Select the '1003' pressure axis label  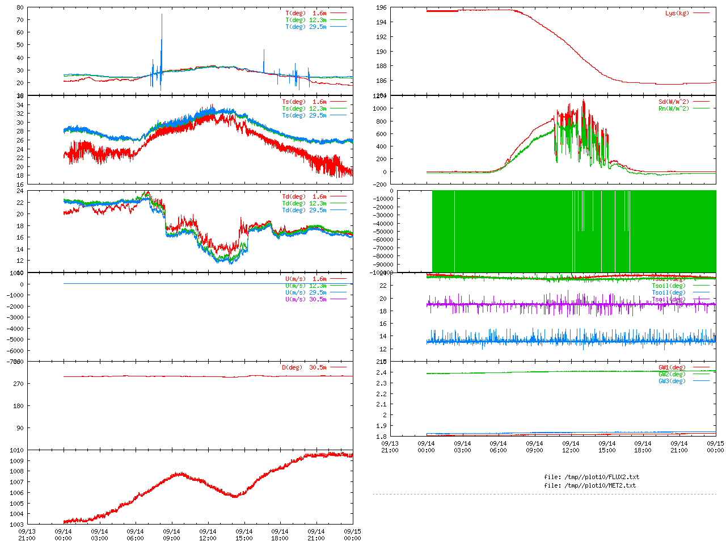[16, 525]
